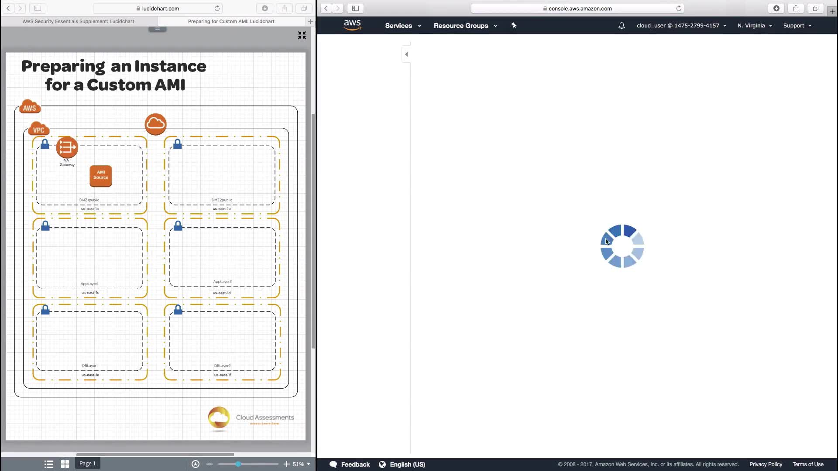Click the Feedback button in footer
The height and width of the screenshot is (471, 838).
[x=350, y=464]
